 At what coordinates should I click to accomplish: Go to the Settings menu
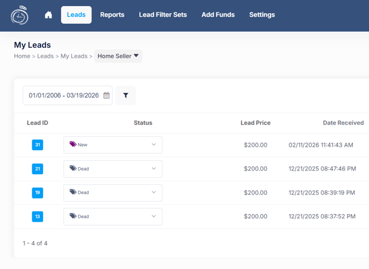click(x=262, y=15)
